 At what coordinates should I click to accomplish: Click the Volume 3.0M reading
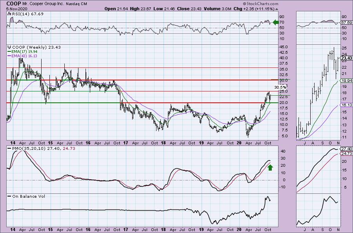[x=217, y=9]
